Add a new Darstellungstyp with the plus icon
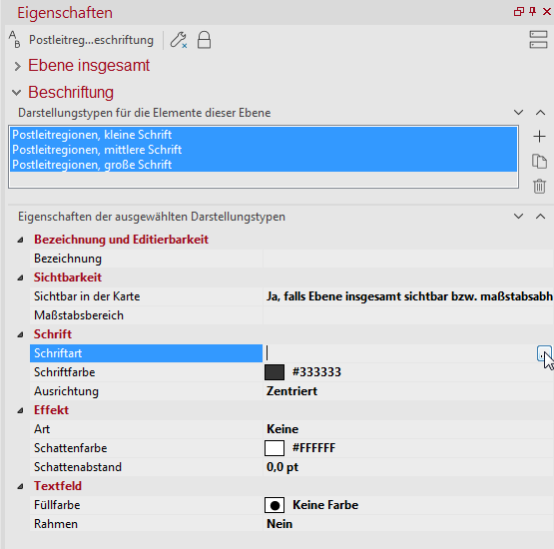 pos(539,137)
